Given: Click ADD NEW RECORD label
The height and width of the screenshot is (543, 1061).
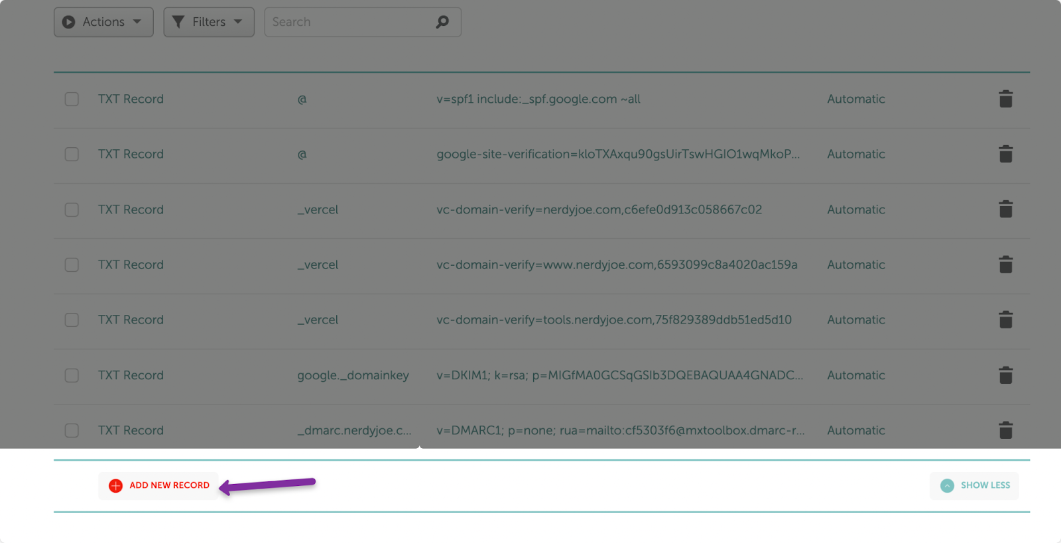Looking at the screenshot, I should 169,485.
